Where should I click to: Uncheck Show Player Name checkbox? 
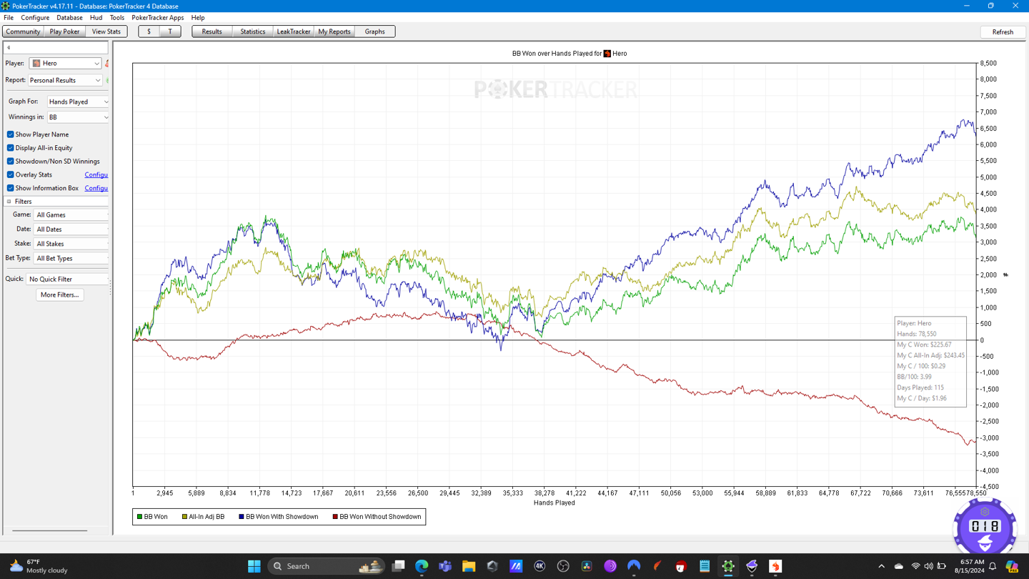[11, 134]
